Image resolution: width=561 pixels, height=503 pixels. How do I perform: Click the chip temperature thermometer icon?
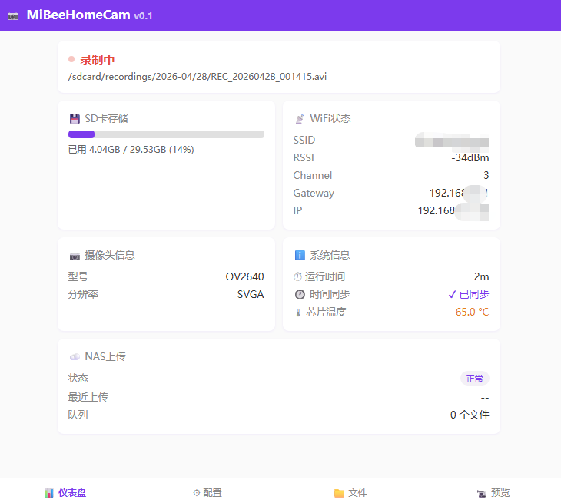click(297, 313)
